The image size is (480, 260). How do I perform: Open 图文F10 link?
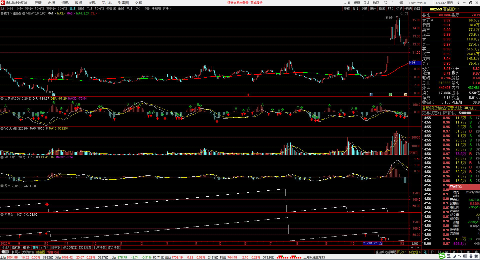(402, 252)
